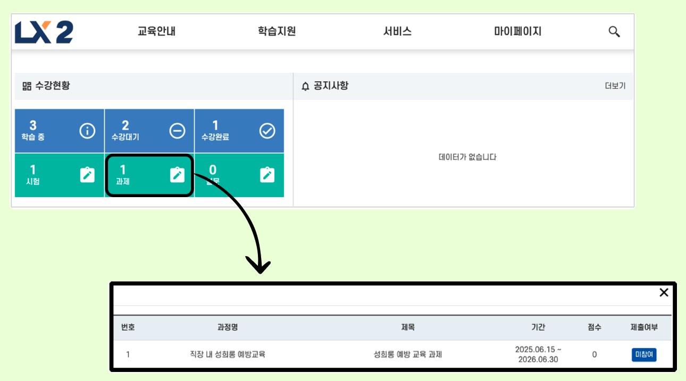686x381 pixels.
Task: Click the checkmark icon on the 수강완료 tile
Action: (267, 131)
